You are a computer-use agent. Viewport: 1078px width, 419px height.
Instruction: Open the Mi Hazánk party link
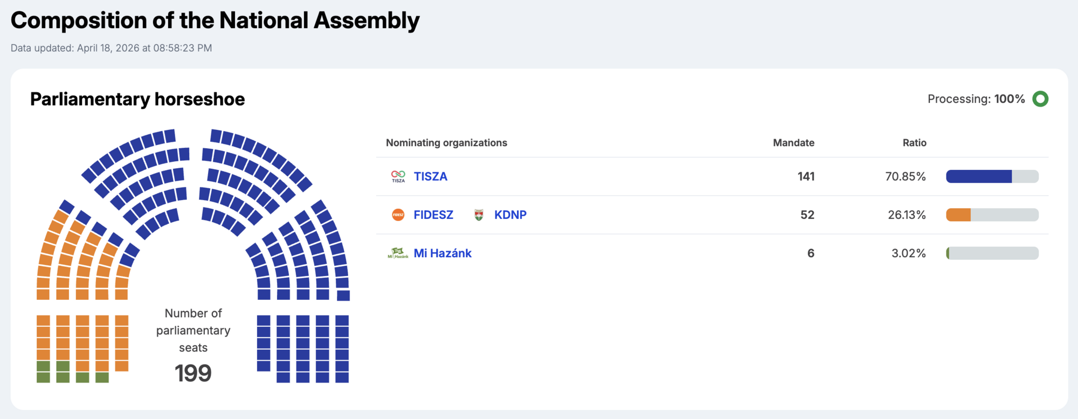coord(442,253)
